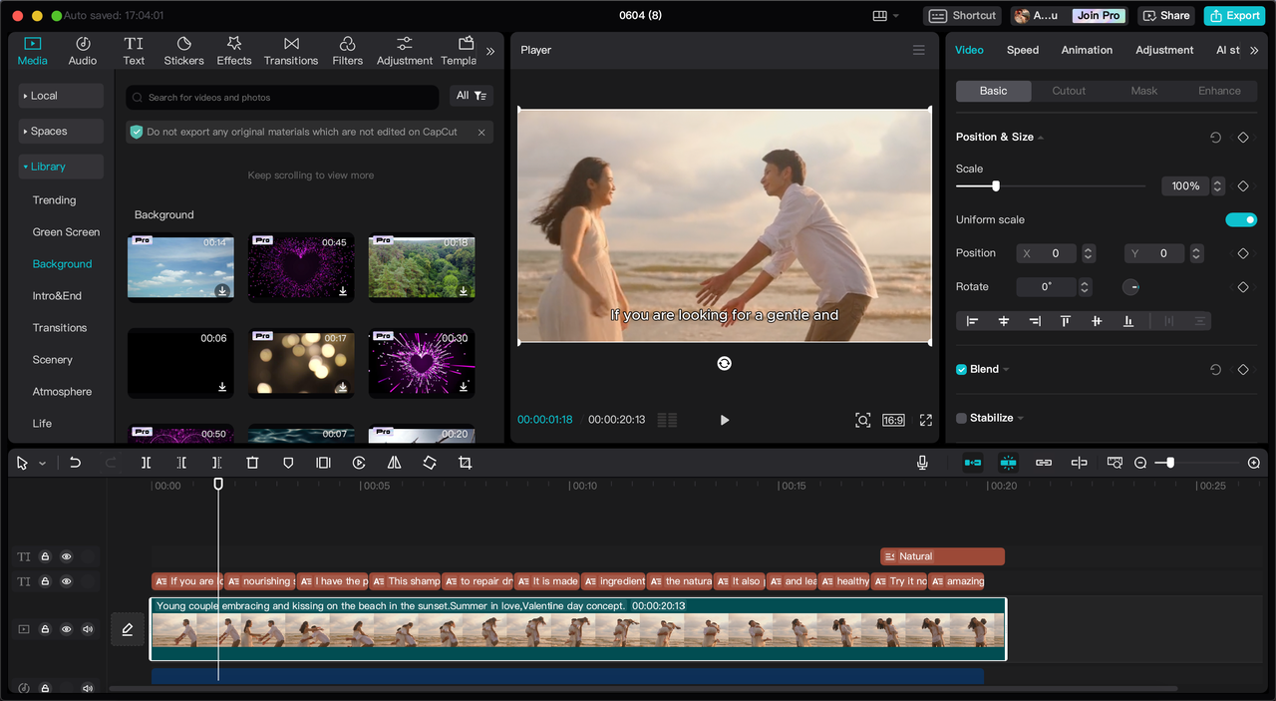Open the top toolbar Adjustment panel

click(x=404, y=51)
